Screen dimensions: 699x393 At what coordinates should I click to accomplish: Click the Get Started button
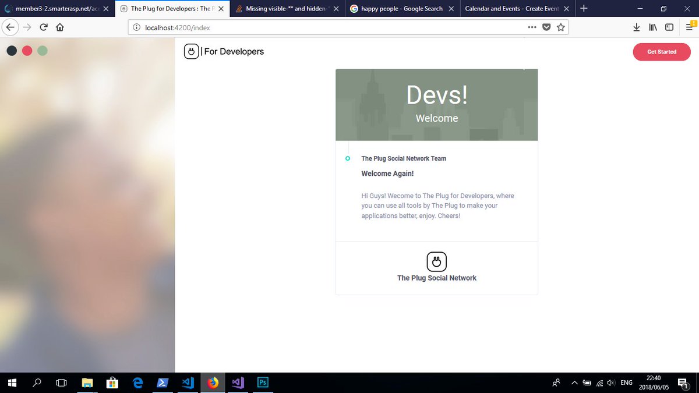(x=662, y=52)
